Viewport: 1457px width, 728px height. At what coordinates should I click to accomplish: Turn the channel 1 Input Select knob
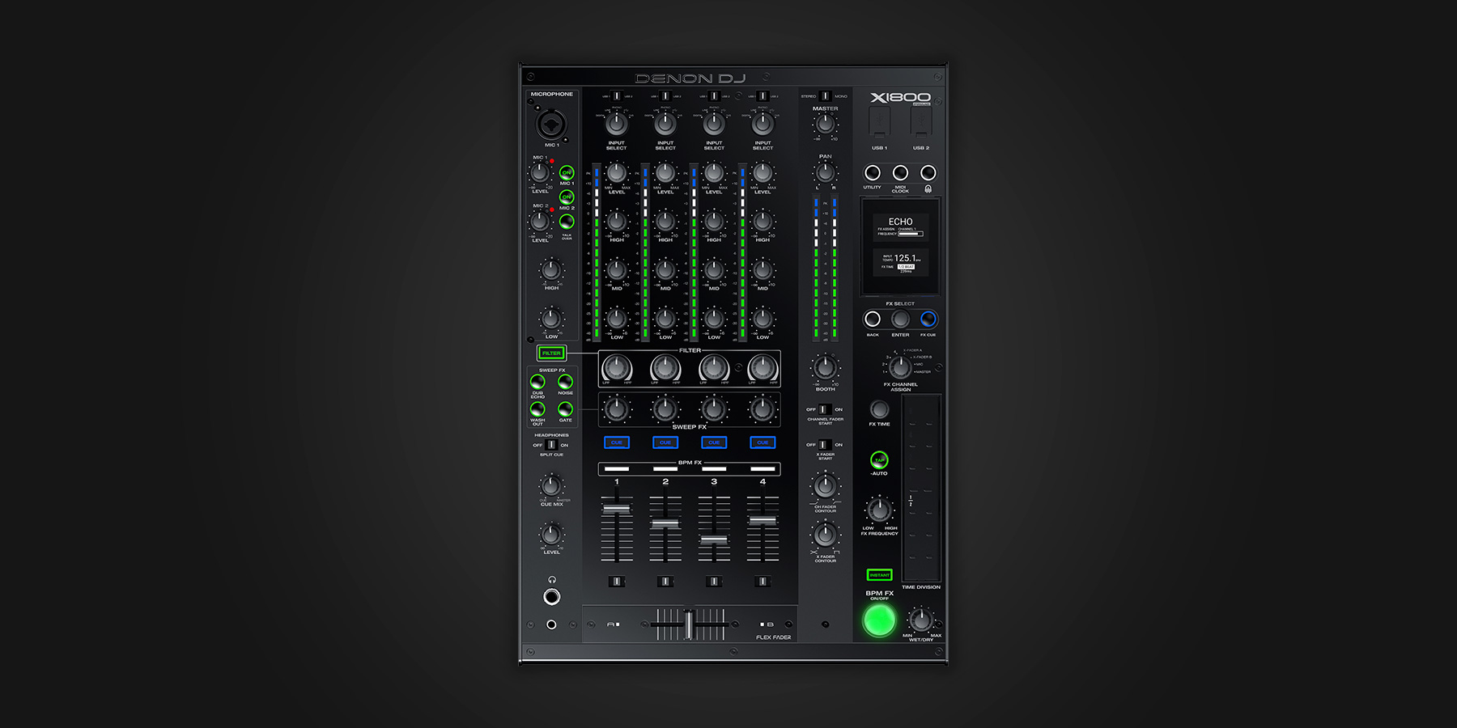tap(617, 124)
